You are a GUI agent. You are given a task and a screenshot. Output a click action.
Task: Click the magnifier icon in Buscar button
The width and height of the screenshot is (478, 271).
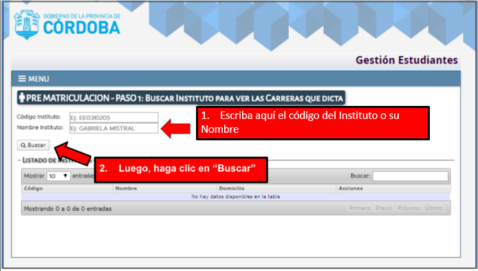click(x=23, y=145)
